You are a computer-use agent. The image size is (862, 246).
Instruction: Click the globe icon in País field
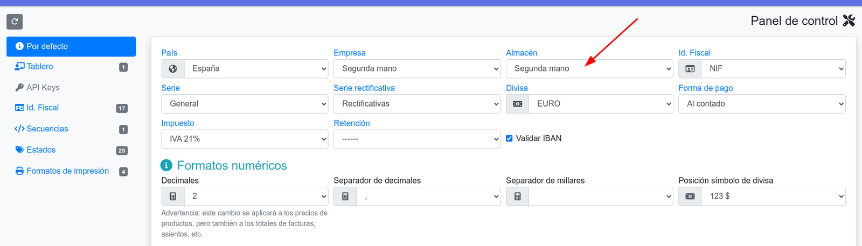click(x=173, y=68)
